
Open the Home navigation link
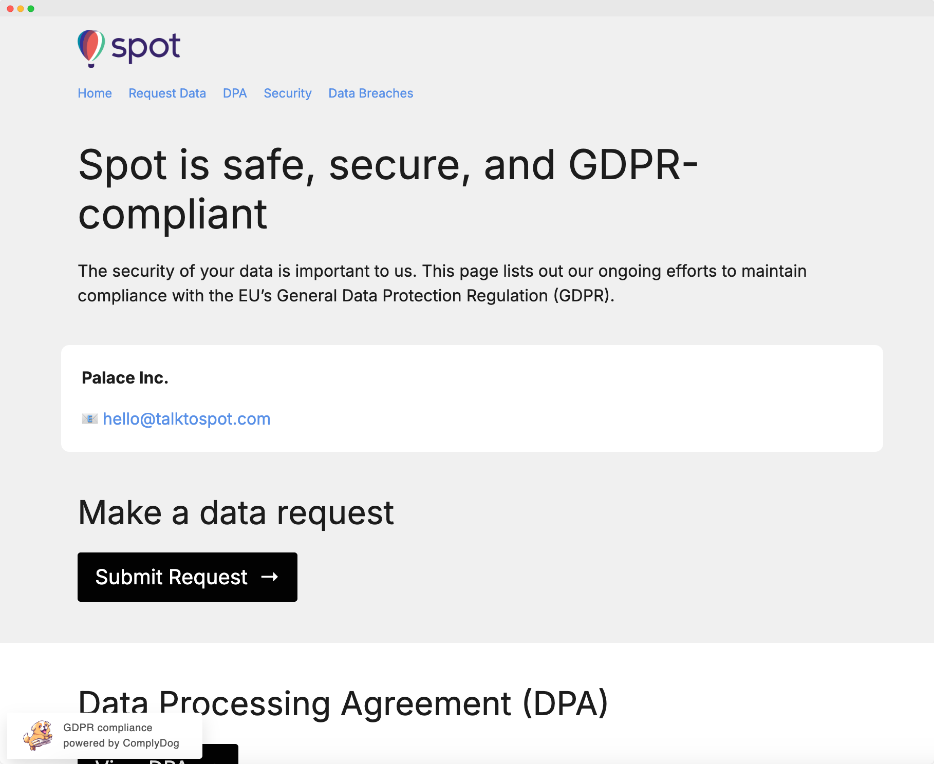coord(95,93)
